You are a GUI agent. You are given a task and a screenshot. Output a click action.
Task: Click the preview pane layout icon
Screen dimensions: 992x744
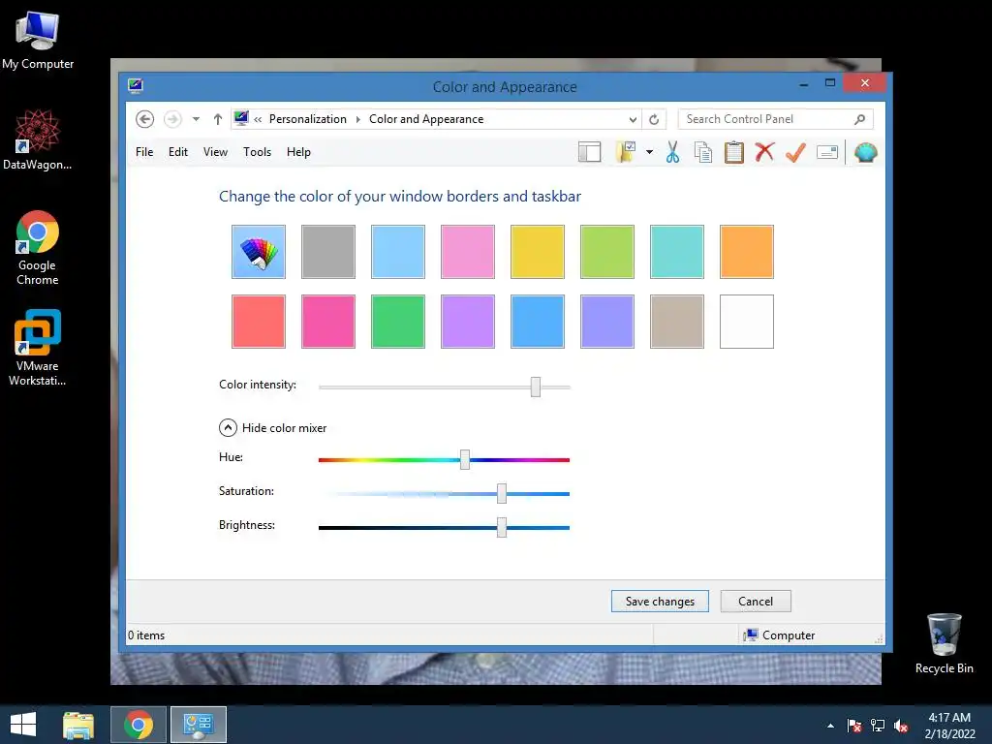click(589, 152)
